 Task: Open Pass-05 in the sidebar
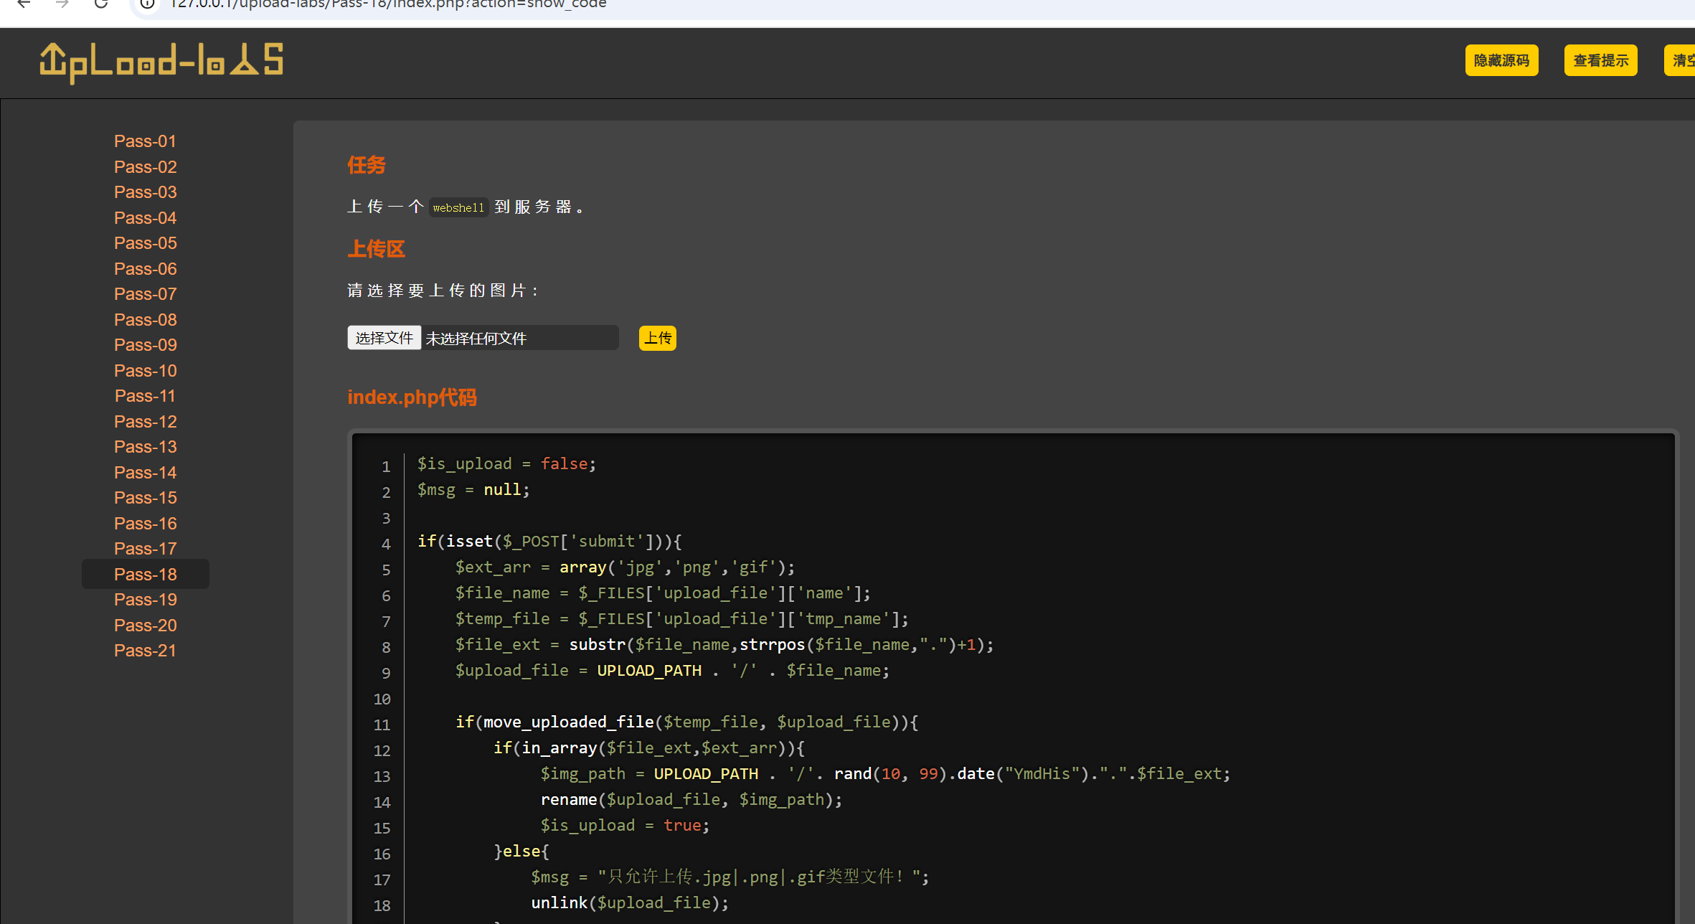[x=145, y=243]
